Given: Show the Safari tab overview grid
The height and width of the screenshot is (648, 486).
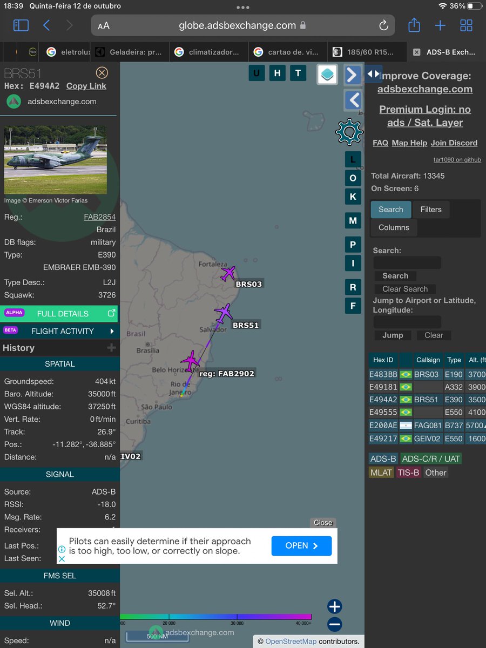Looking at the screenshot, I should tap(466, 25).
